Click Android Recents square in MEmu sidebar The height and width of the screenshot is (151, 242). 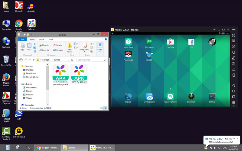point(234,97)
